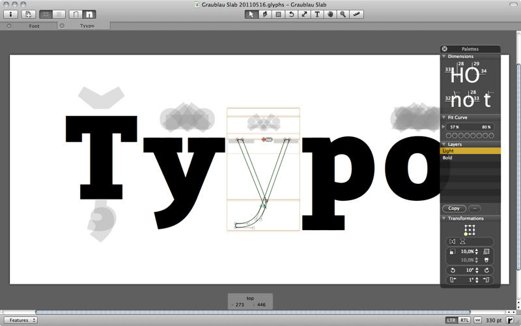Switch to the Font tab
The height and width of the screenshot is (326, 521).
[34, 26]
